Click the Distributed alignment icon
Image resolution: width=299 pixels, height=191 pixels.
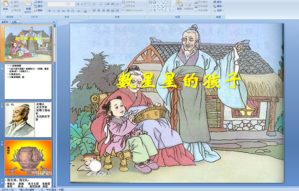[112, 11]
